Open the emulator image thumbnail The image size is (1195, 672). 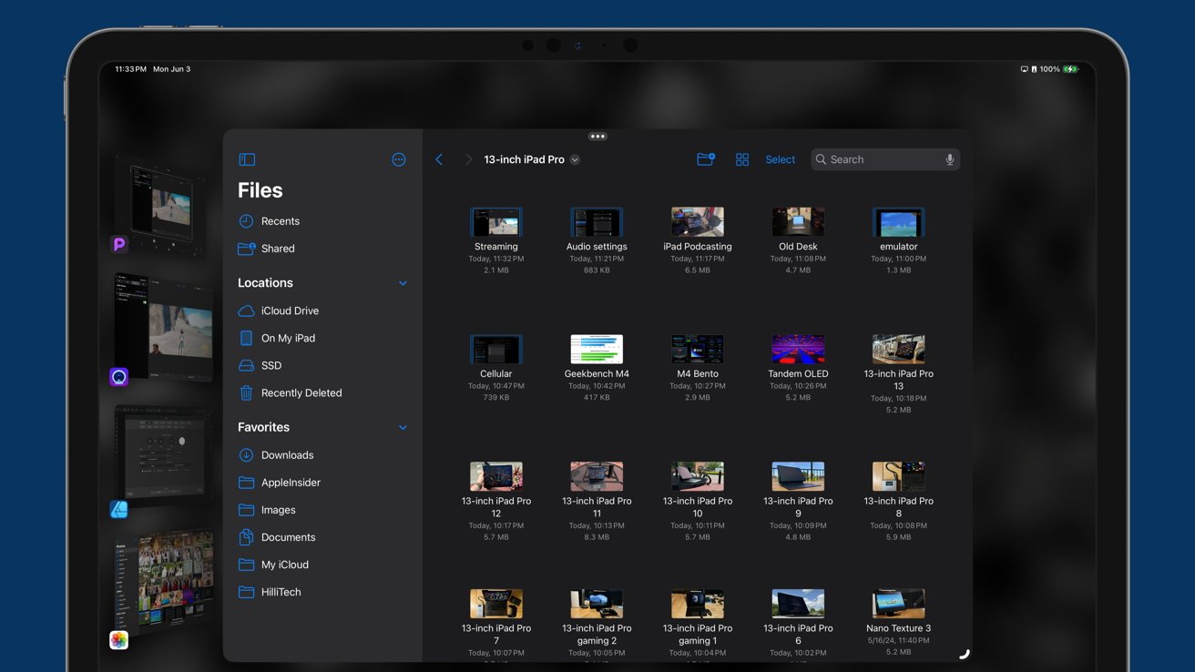coord(899,221)
